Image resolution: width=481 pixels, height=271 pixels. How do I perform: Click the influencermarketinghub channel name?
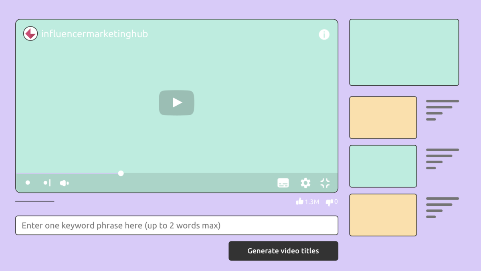pyautogui.click(x=95, y=34)
